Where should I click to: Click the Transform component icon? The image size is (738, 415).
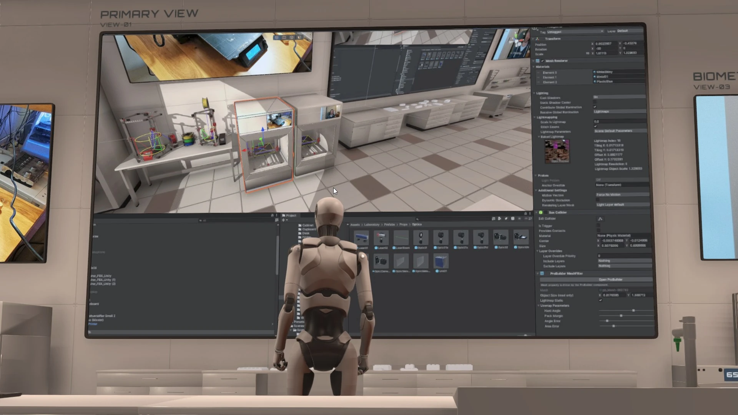[x=537, y=38]
